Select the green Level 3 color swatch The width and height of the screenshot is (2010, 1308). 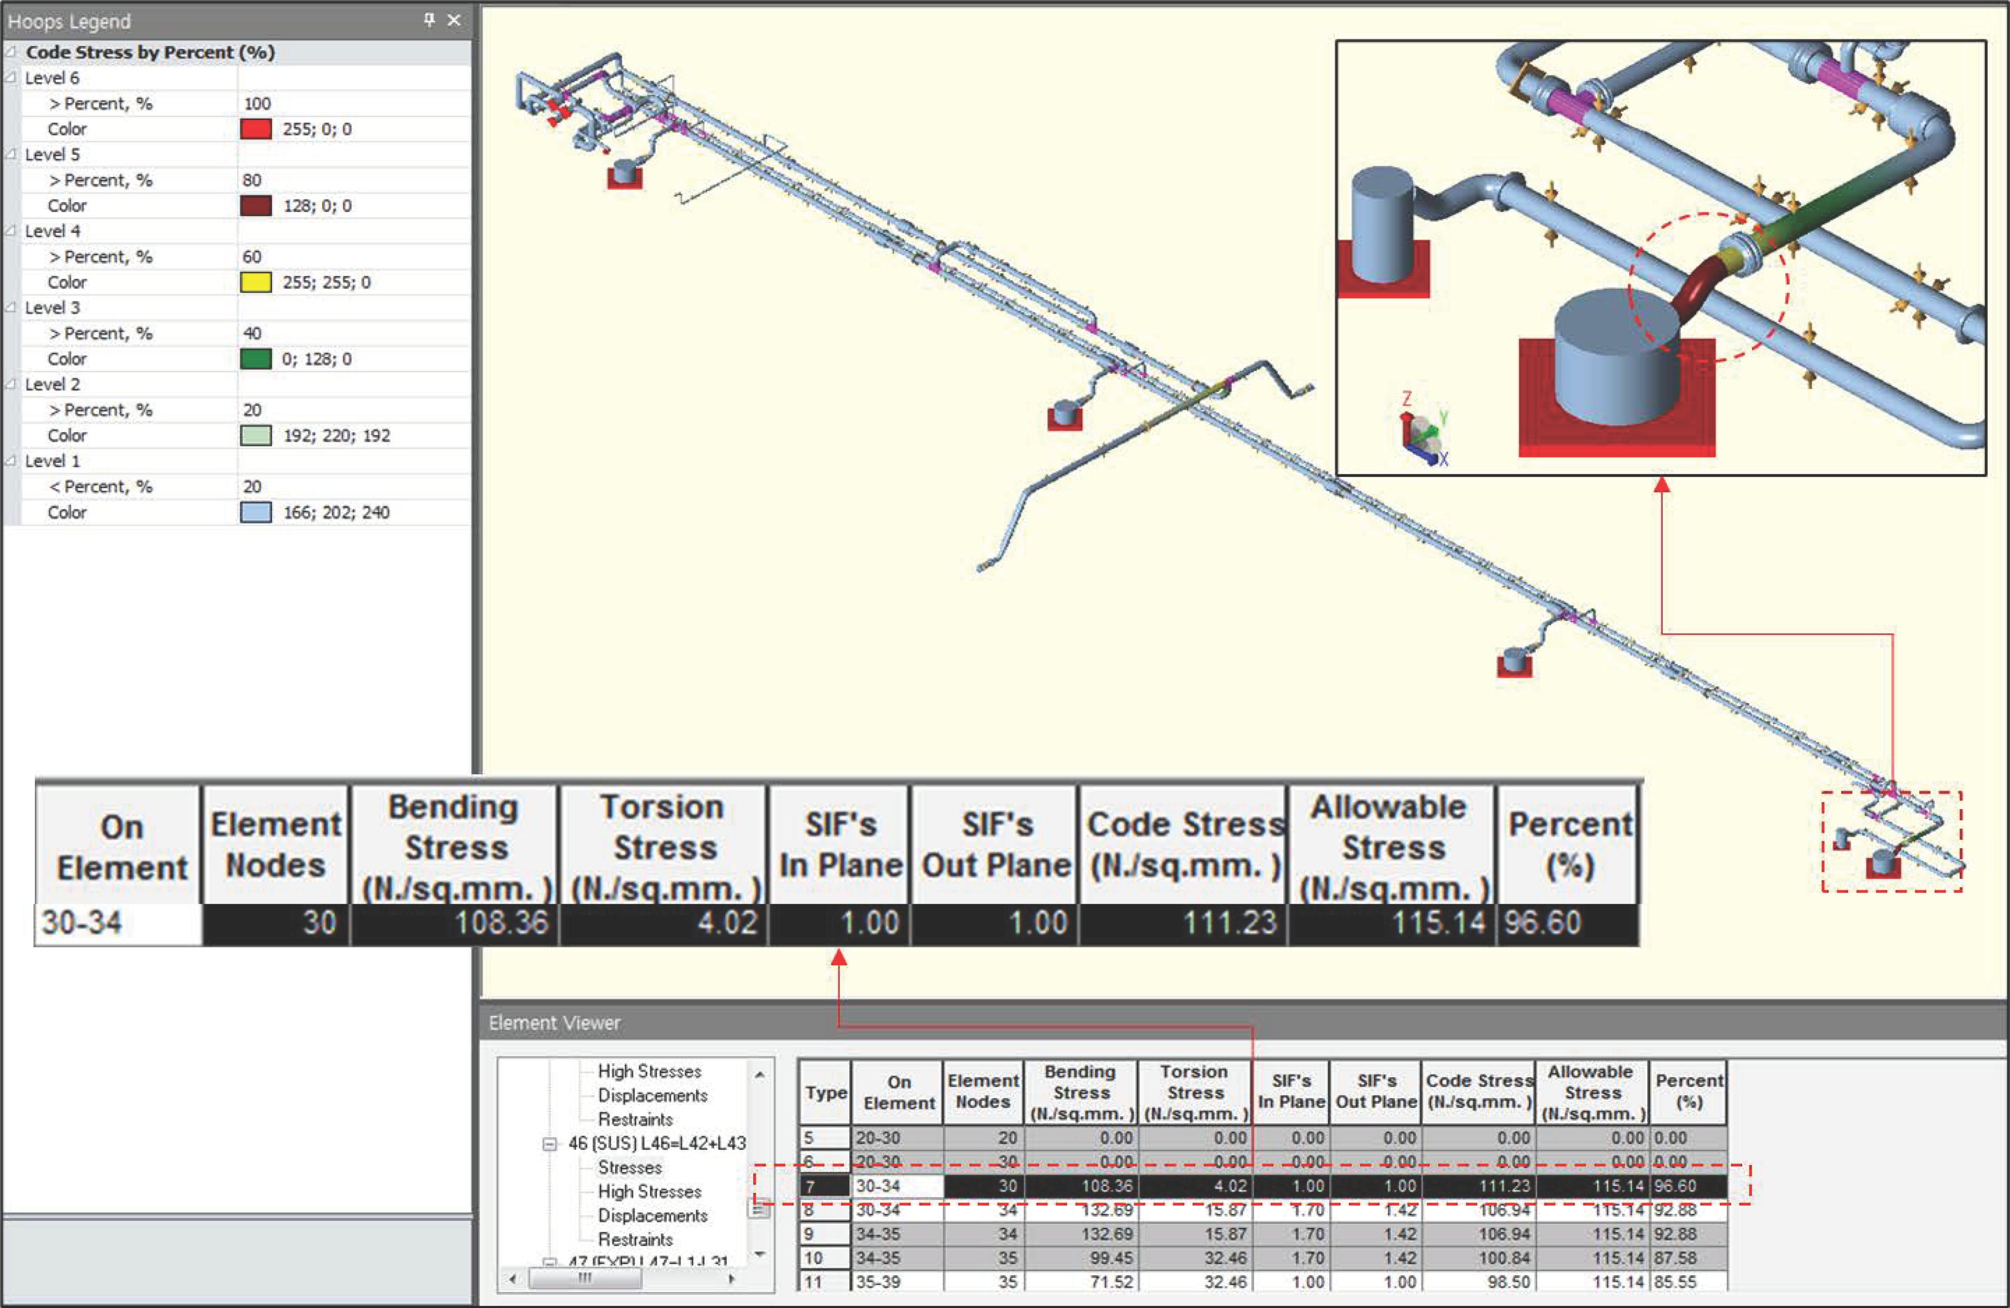point(256,359)
